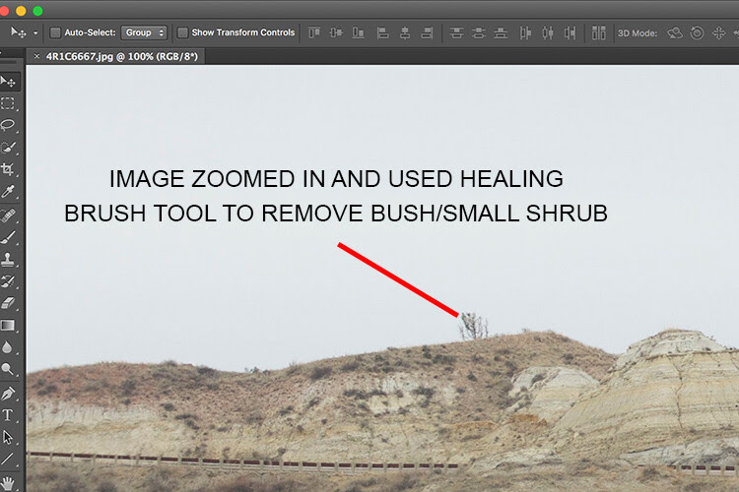This screenshot has height=492, width=739.
Task: Select the Eraser tool
Action: [8, 303]
